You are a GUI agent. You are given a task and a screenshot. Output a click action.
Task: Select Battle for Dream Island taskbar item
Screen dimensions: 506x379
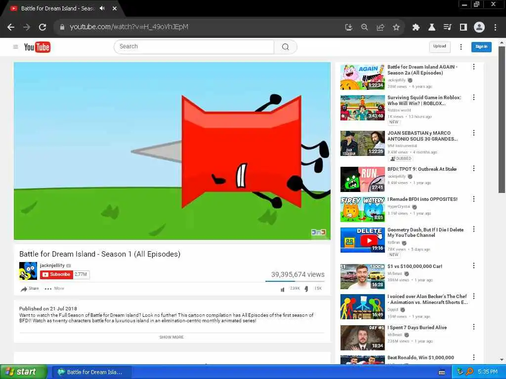91,372
